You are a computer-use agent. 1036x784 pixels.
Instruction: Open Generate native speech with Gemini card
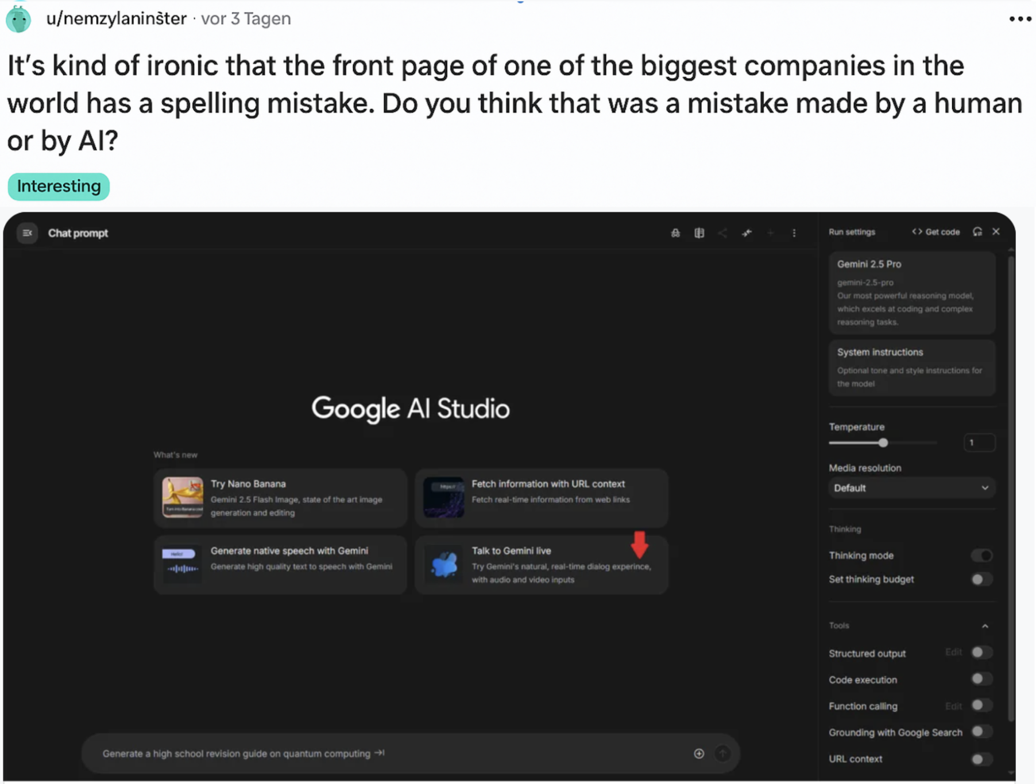[280, 565]
